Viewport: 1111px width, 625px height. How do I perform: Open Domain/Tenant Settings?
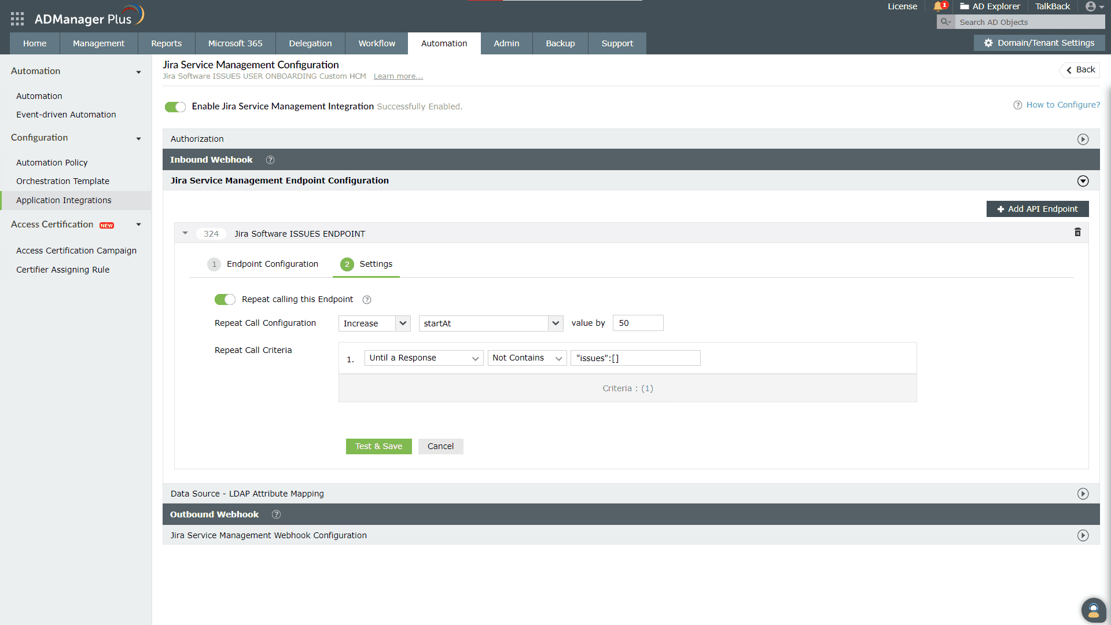coord(1040,43)
